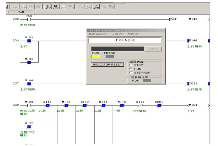Viewport: 218px width, 146px height.
Task: Open the 菜单起动(S) menu
Action: pyautogui.click(x=98, y=34)
